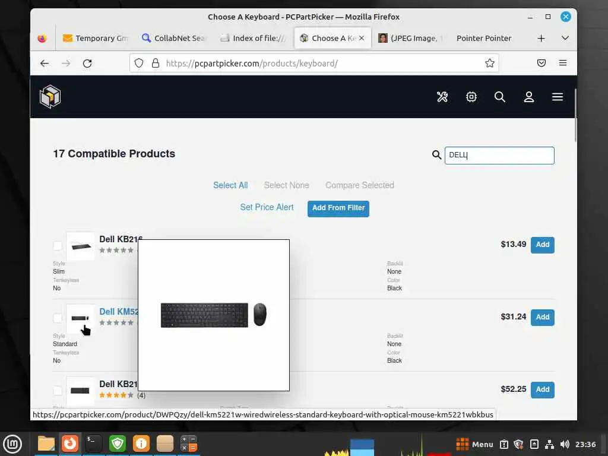Image resolution: width=608 pixels, height=456 pixels.
Task: Click the product search field containing DELL
Action: click(499, 156)
